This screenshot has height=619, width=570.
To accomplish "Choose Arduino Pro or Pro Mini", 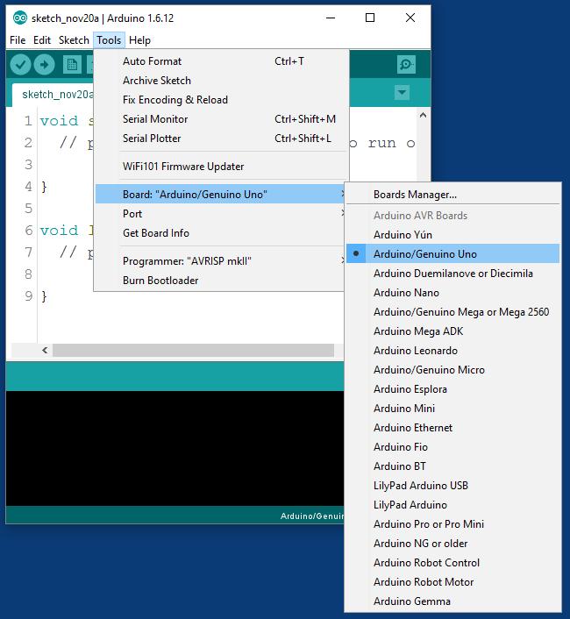I will point(452,524).
